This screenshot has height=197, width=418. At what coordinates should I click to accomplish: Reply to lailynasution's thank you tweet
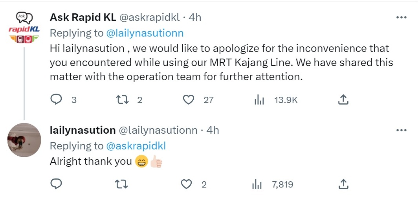(x=57, y=184)
